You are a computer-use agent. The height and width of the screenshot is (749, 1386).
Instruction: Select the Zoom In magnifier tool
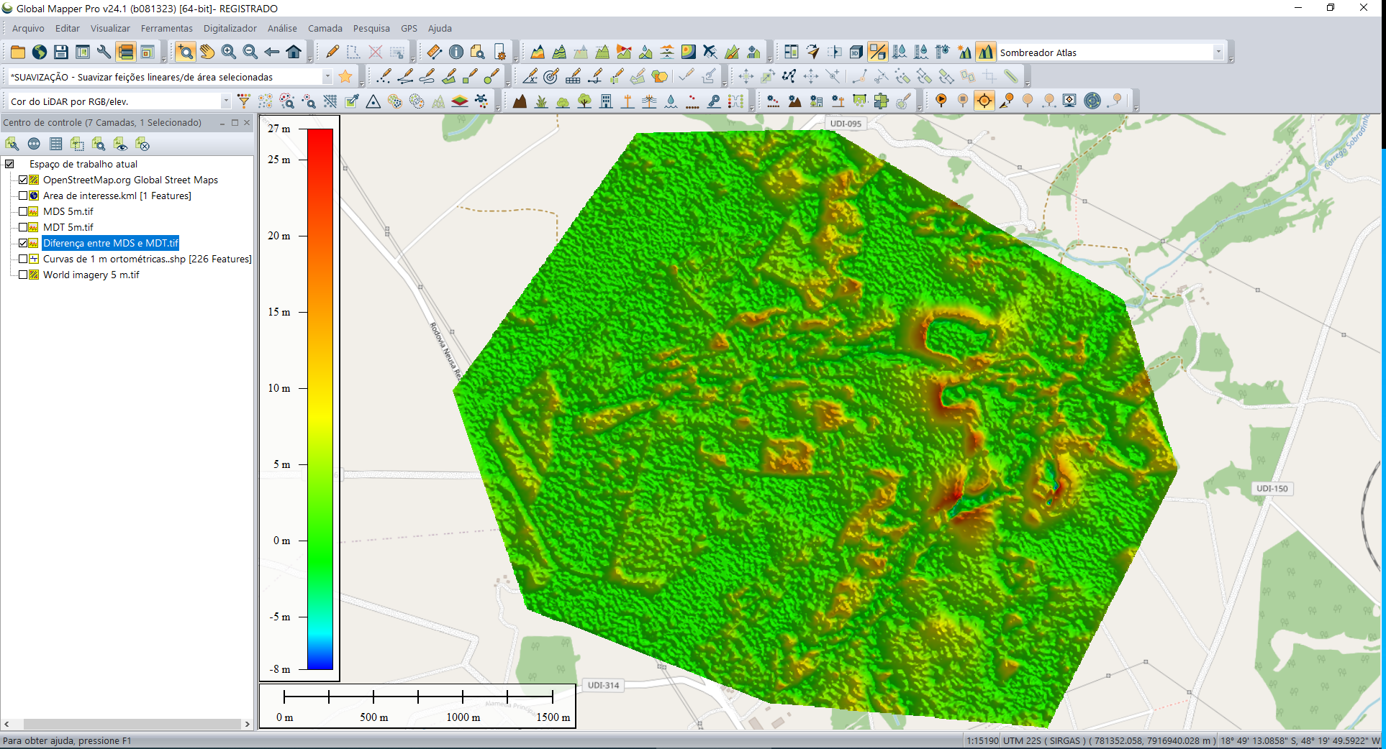pyautogui.click(x=229, y=52)
